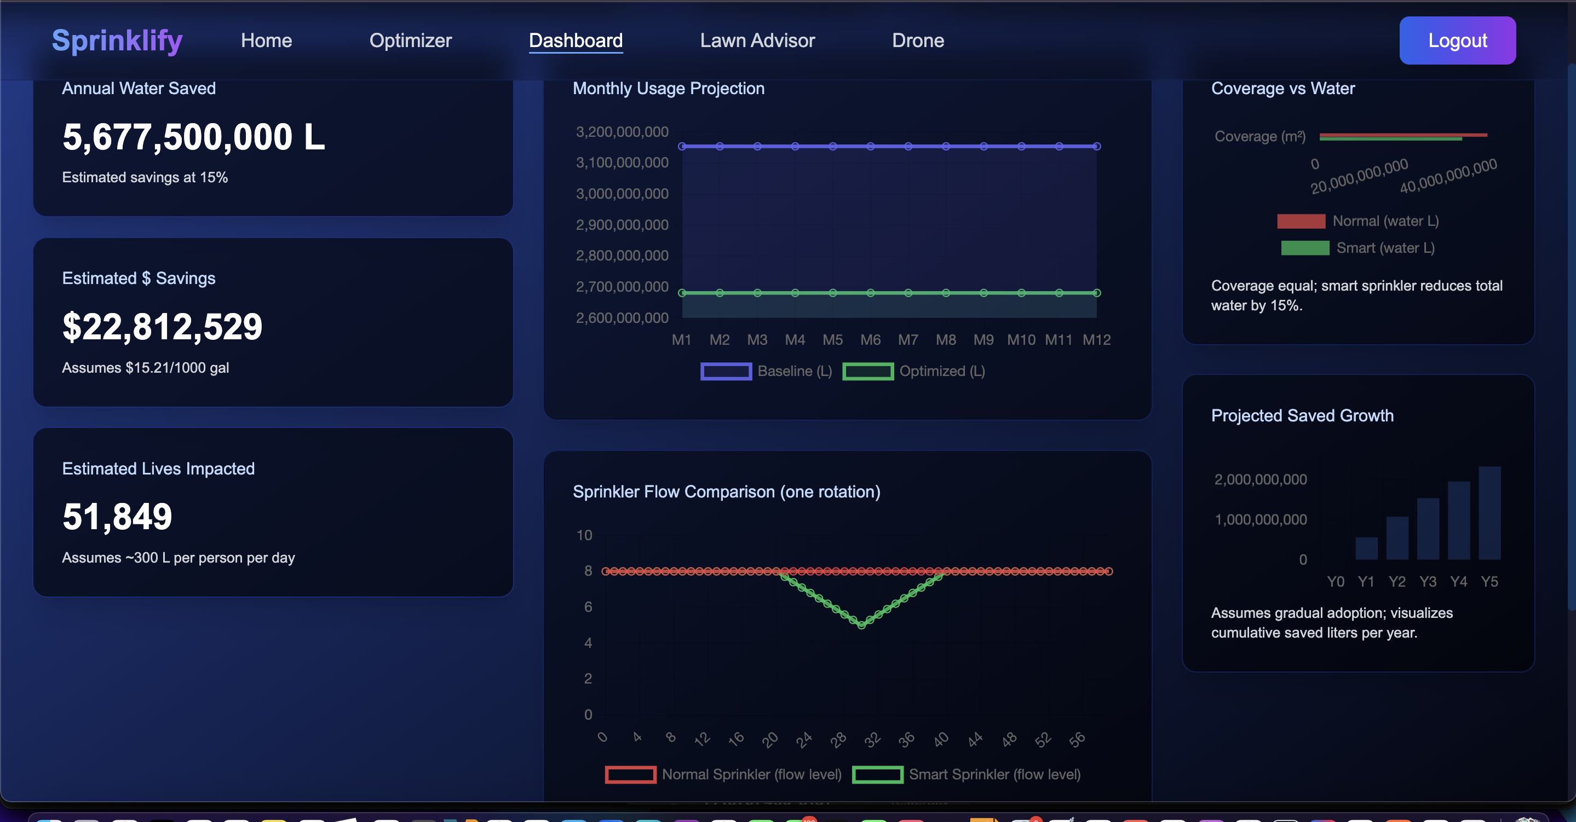The height and width of the screenshot is (822, 1576).
Task: Open the Lawn Advisor page
Action: [757, 40]
